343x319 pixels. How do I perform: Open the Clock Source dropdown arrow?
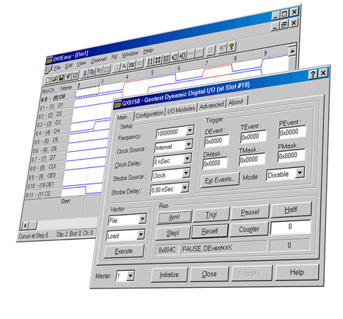188,144
